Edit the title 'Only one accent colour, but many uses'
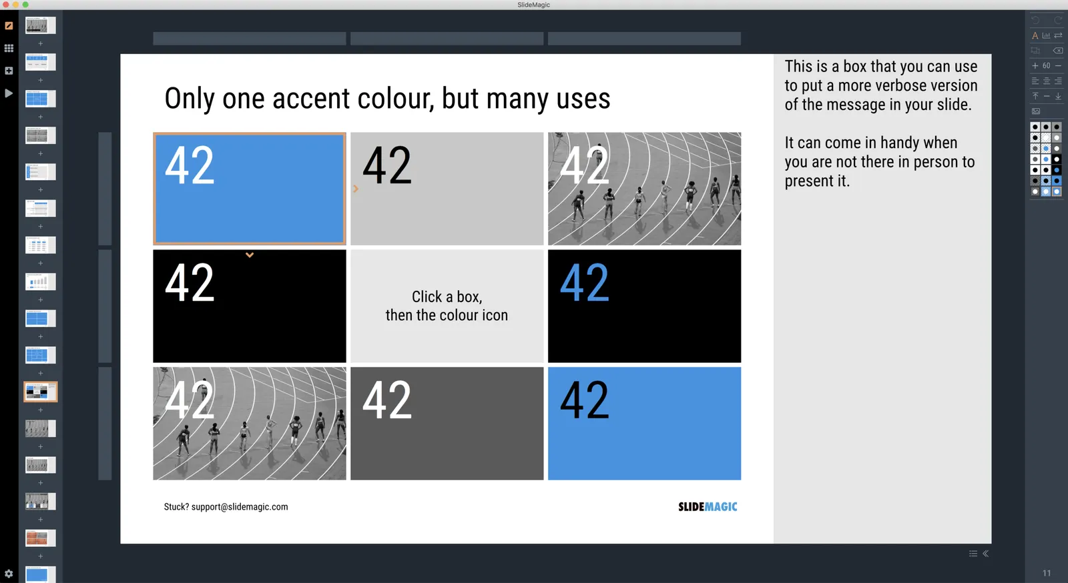 pyautogui.click(x=387, y=99)
